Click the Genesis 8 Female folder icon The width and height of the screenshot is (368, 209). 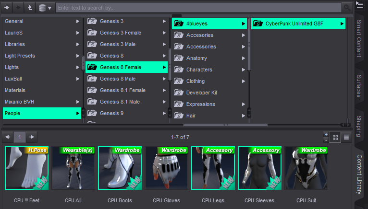coord(92,67)
